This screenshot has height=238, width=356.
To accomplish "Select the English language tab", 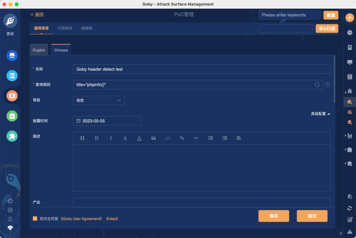I will pyautogui.click(x=39, y=50).
